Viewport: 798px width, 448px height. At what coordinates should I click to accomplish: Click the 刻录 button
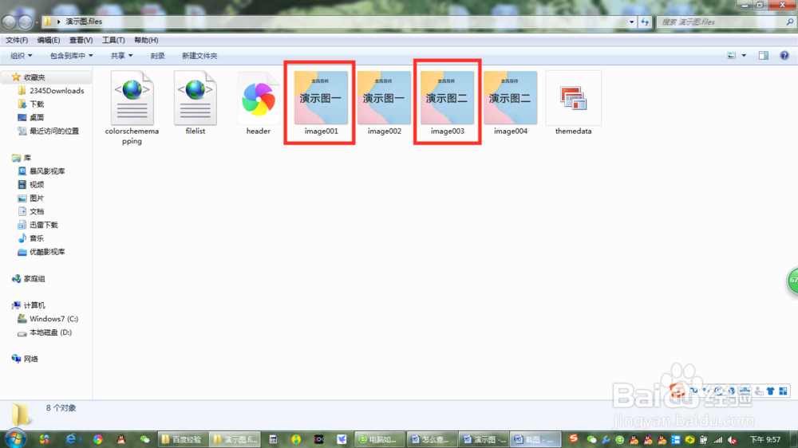coord(157,56)
